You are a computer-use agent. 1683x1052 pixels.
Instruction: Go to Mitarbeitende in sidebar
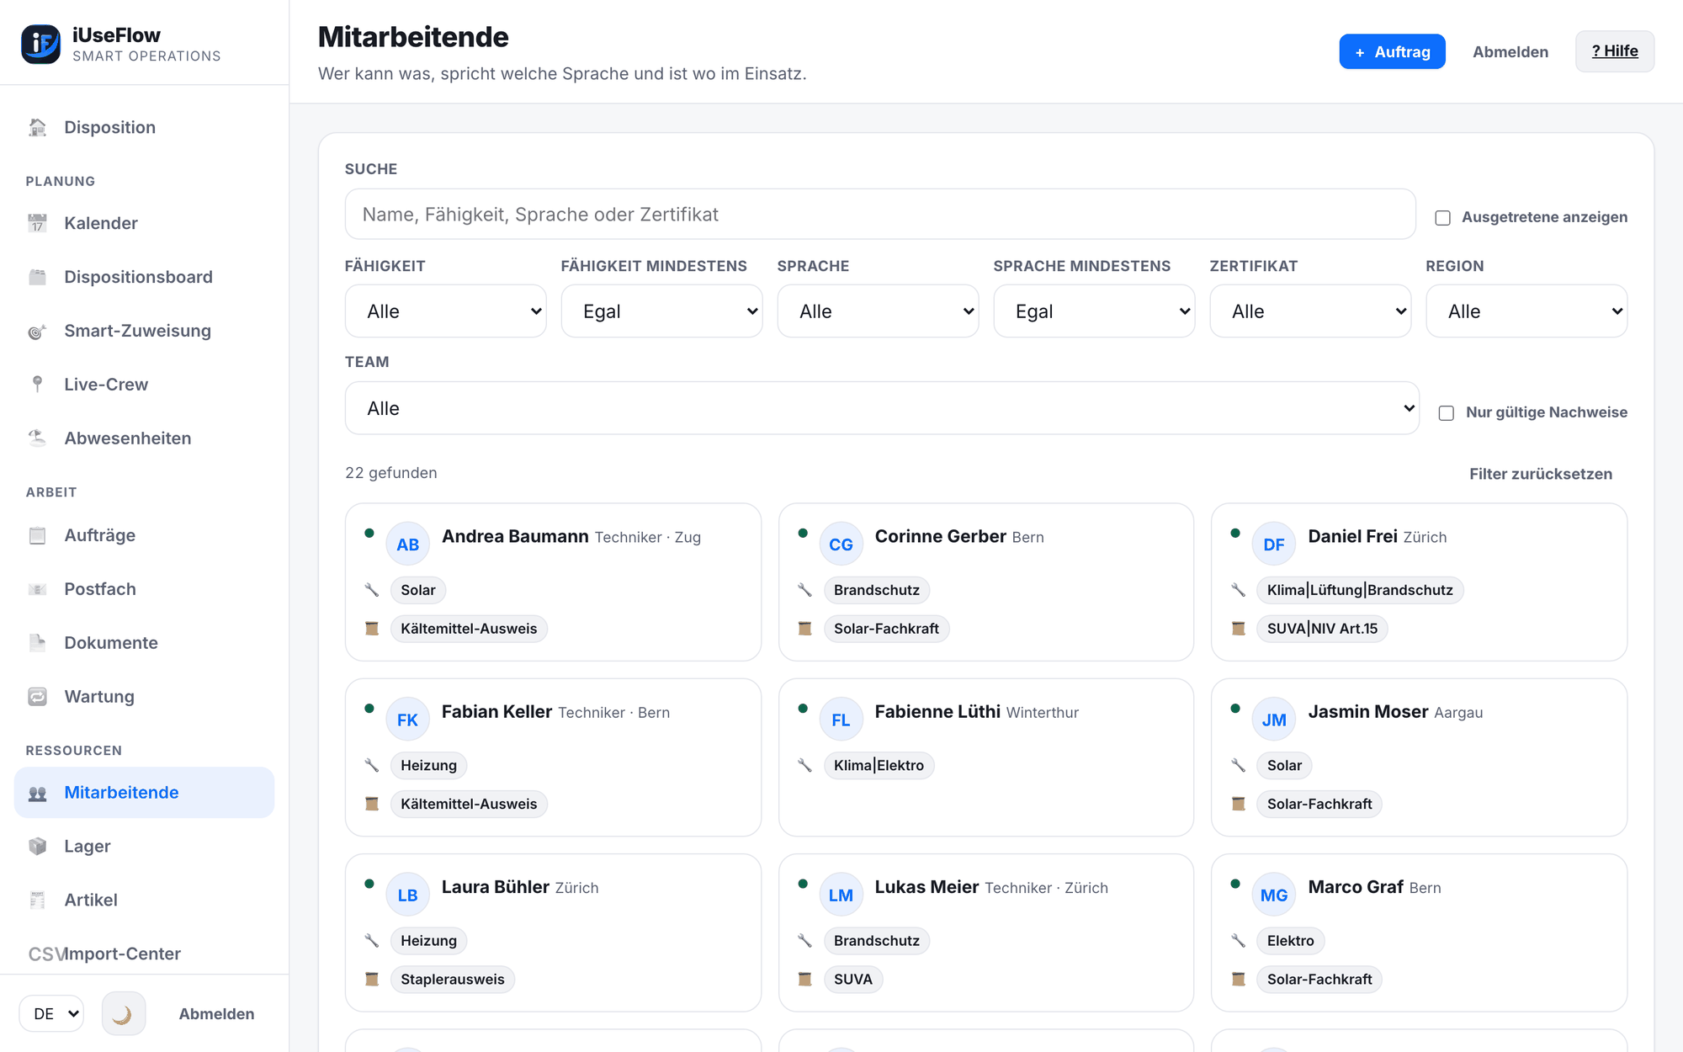tap(144, 792)
